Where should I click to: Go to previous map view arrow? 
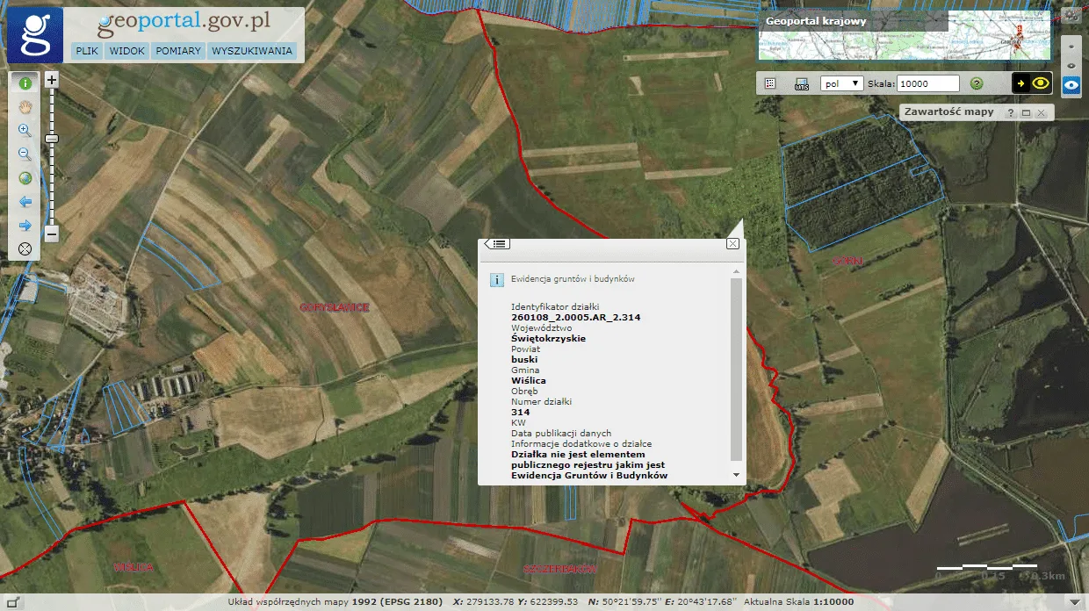pos(25,202)
